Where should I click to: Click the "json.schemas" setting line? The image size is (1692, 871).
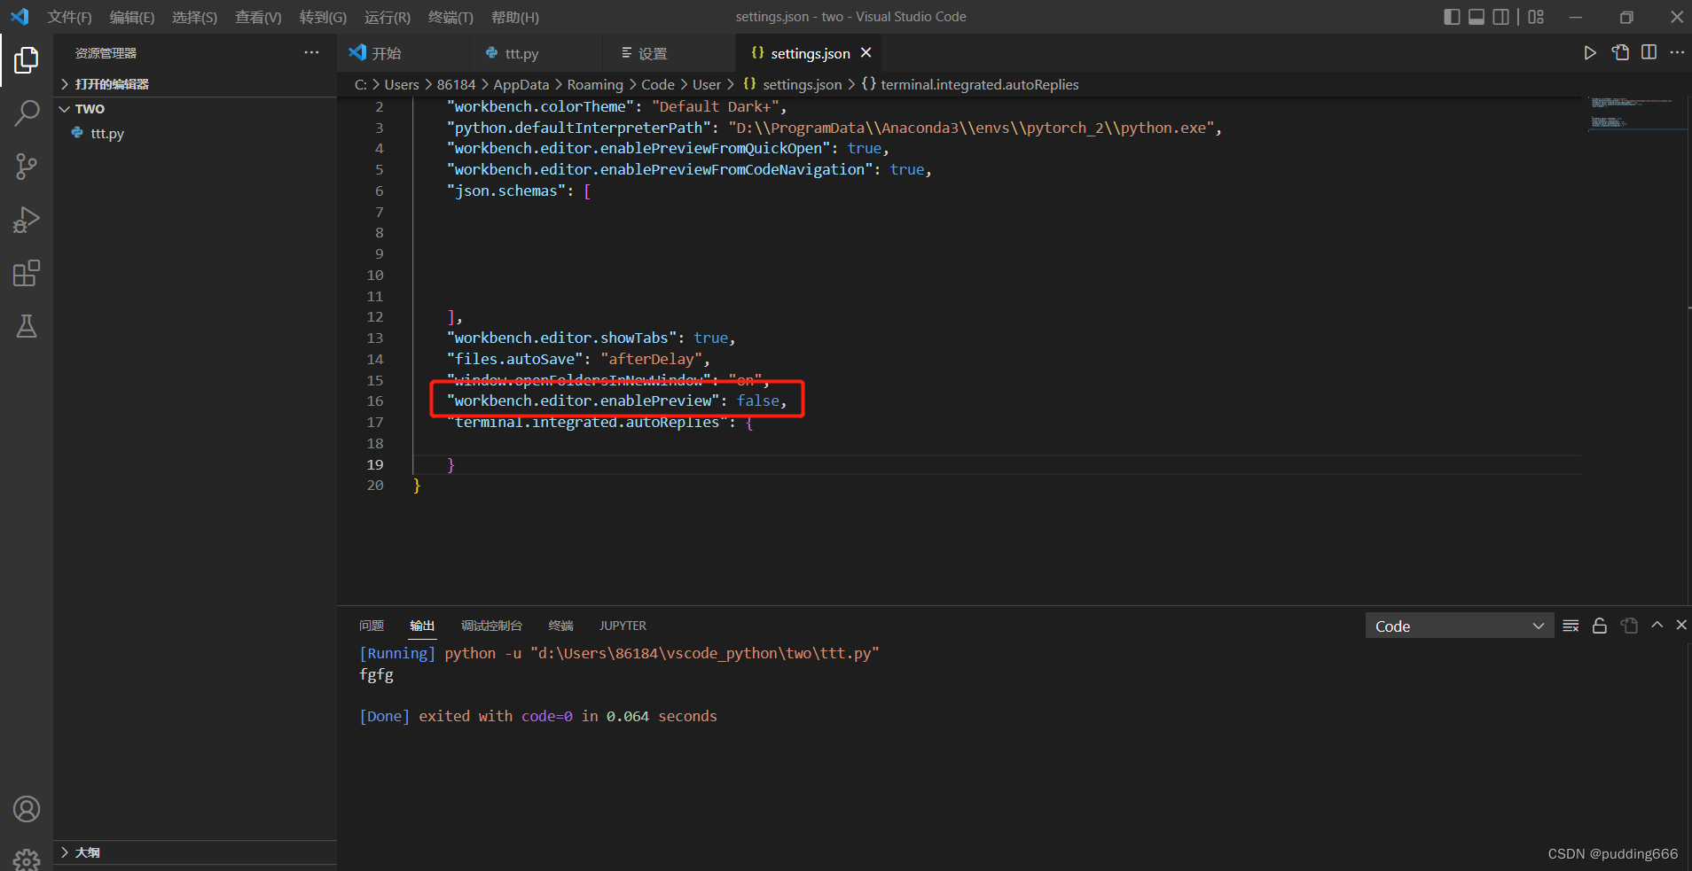[x=519, y=191]
